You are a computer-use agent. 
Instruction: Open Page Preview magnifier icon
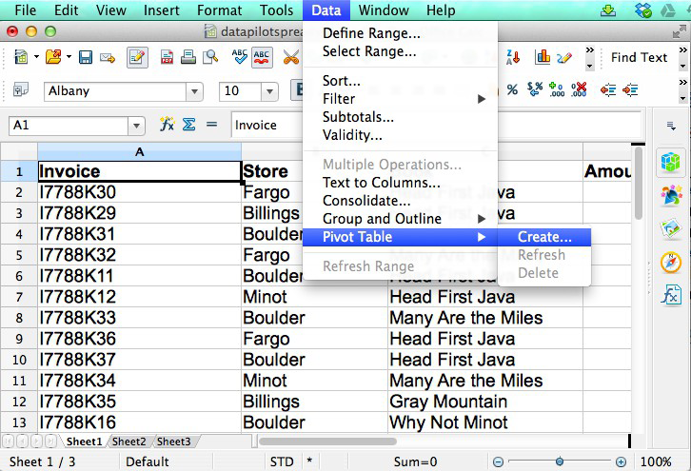[210, 57]
